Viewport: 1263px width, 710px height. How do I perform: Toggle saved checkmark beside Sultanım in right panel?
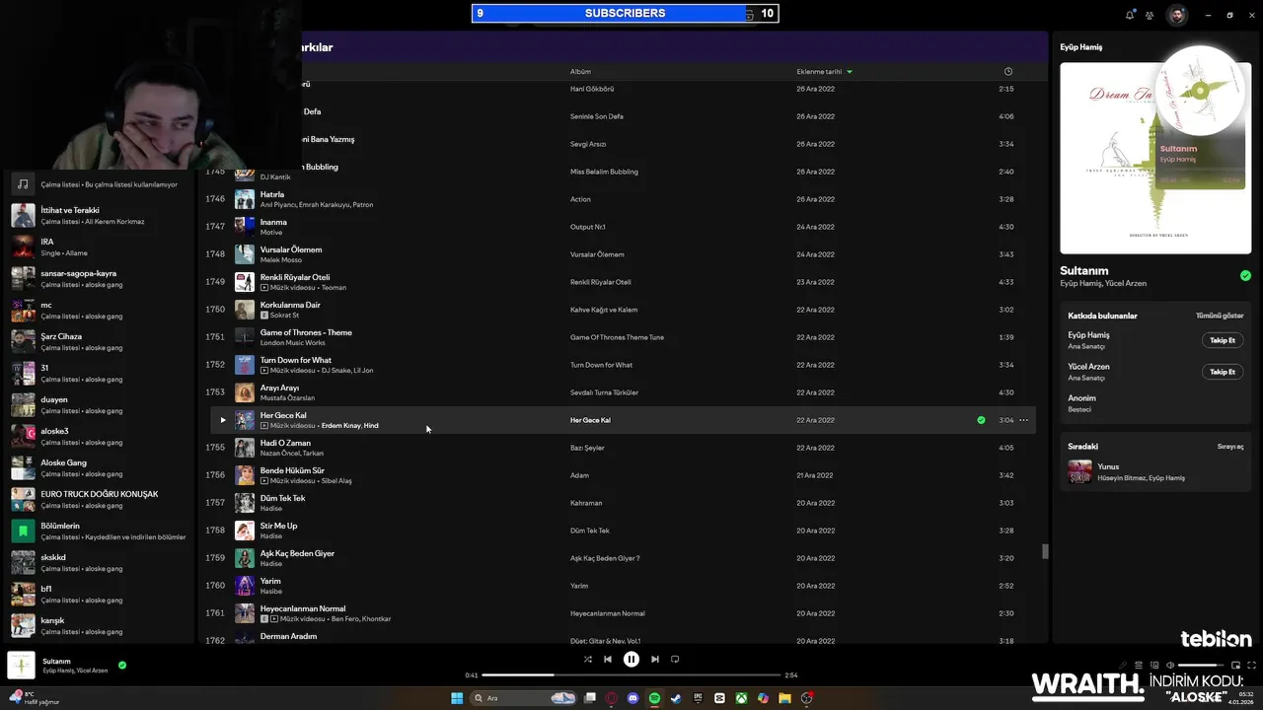pos(1245,276)
